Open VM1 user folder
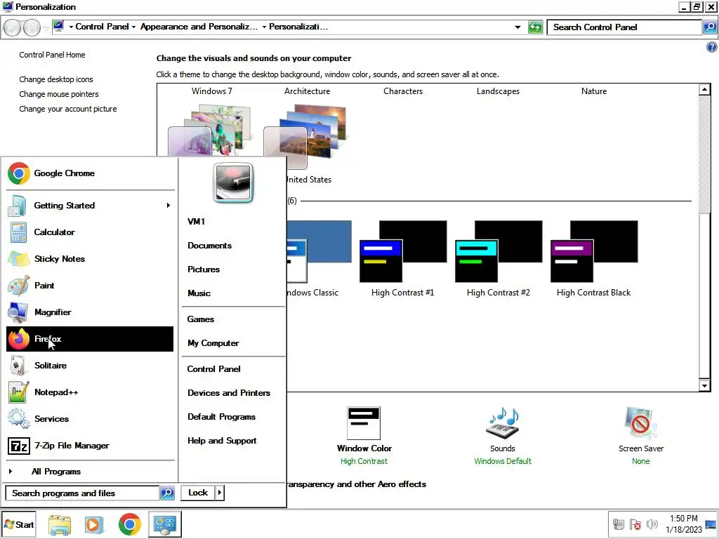719x539 pixels. pyautogui.click(x=197, y=221)
